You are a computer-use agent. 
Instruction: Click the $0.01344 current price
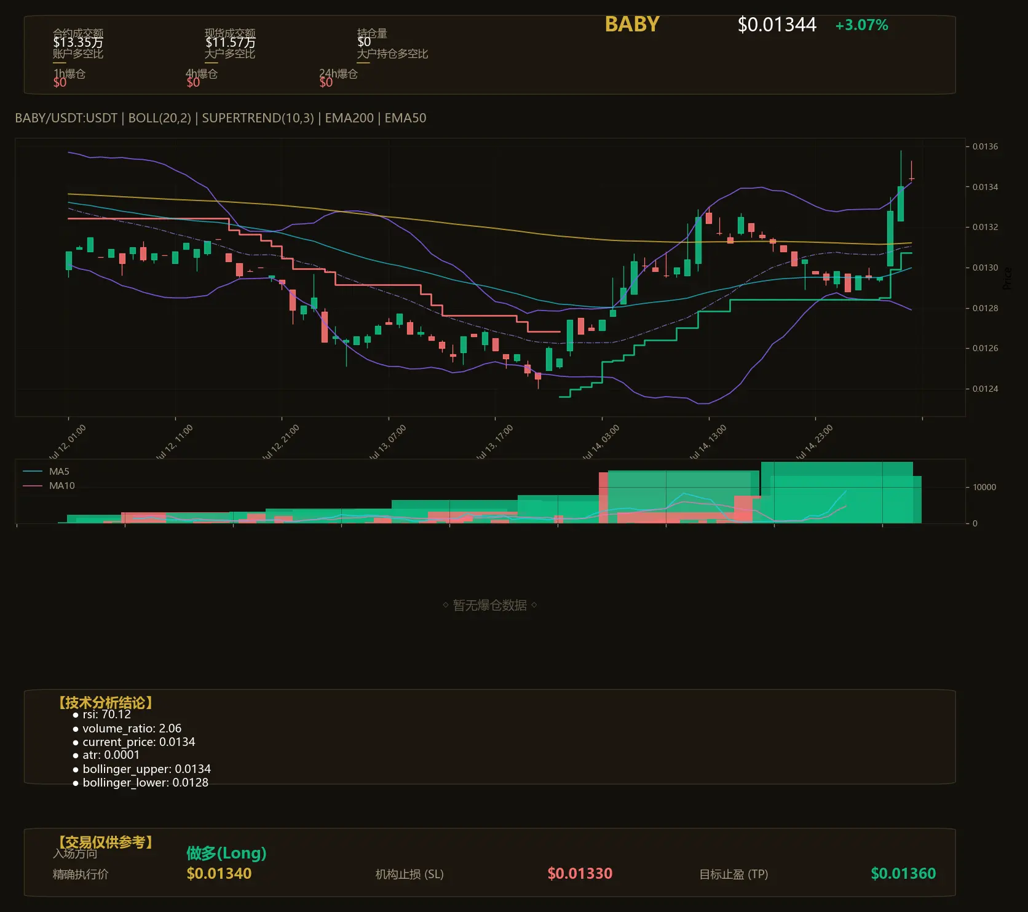tap(777, 25)
